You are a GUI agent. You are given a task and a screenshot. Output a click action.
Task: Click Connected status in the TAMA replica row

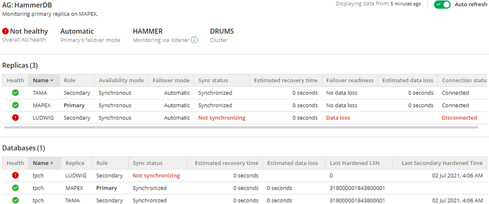[x=455, y=93]
